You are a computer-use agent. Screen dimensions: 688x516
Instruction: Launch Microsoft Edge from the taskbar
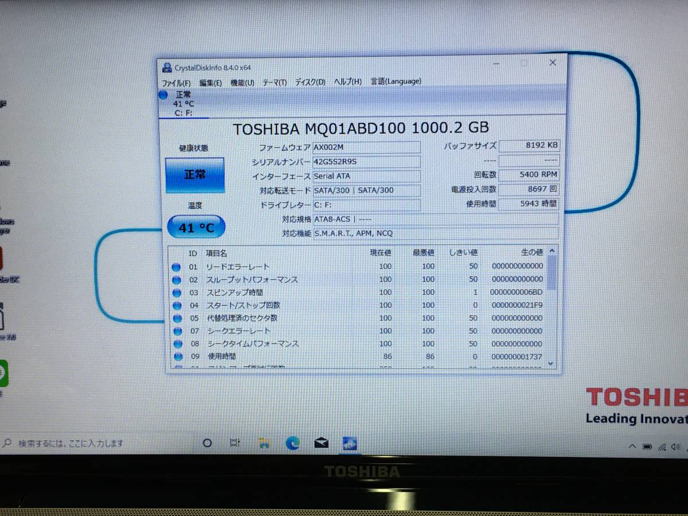[293, 443]
